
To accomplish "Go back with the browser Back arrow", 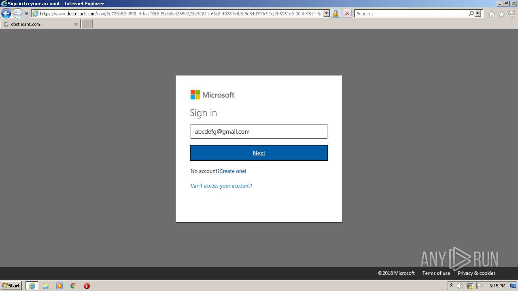I will click(x=6, y=14).
